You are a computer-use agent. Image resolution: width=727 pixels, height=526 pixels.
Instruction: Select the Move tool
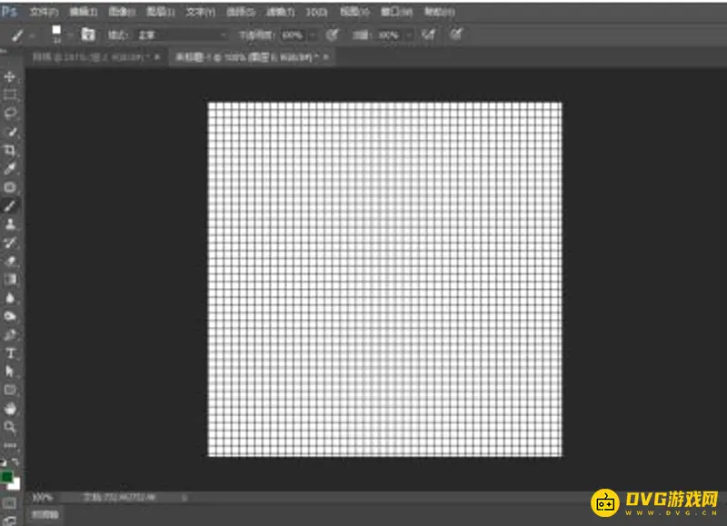pyautogui.click(x=10, y=76)
